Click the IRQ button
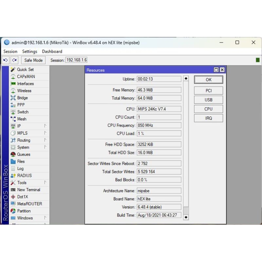 (x=208, y=118)
